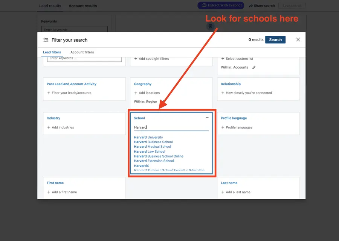The height and width of the screenshot is (241, 339).
Task: Open the Geography filter heading
Action: (142, 84)
